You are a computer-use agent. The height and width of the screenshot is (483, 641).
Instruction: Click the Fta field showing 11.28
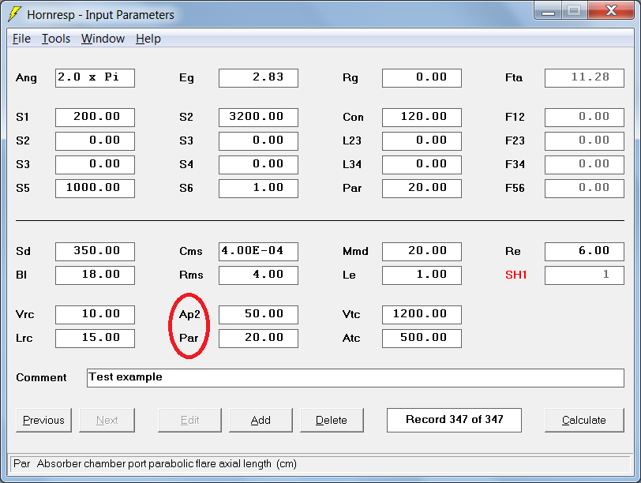[585, 77]
